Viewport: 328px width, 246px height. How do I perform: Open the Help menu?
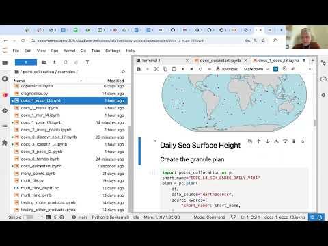(131, 51)
